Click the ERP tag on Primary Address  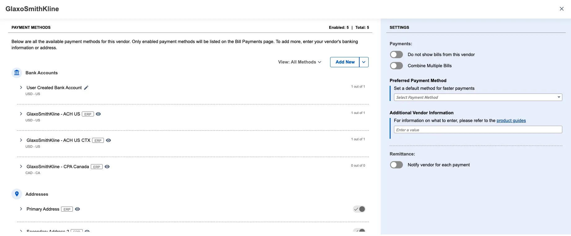(x=67, y=209)
